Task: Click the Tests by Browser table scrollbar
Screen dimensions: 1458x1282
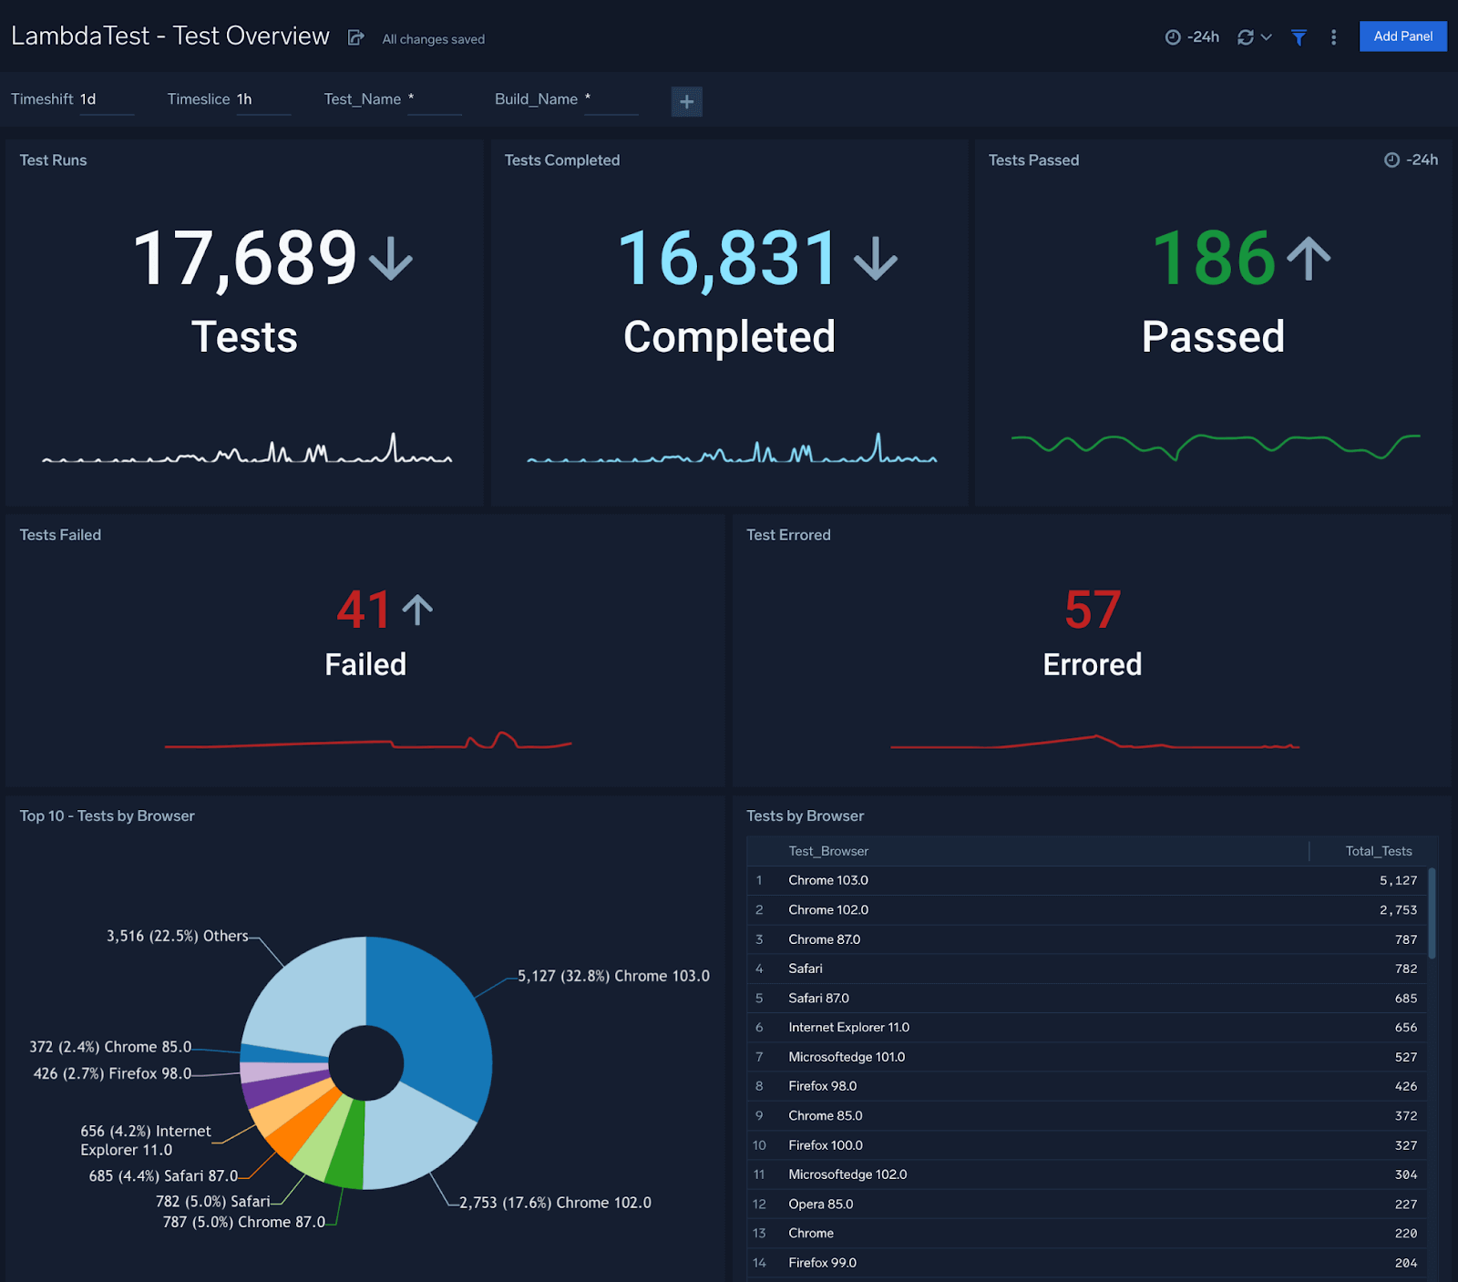Action: click(1432, 913)
